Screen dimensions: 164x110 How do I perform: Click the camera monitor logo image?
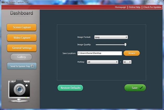point(19,91)
